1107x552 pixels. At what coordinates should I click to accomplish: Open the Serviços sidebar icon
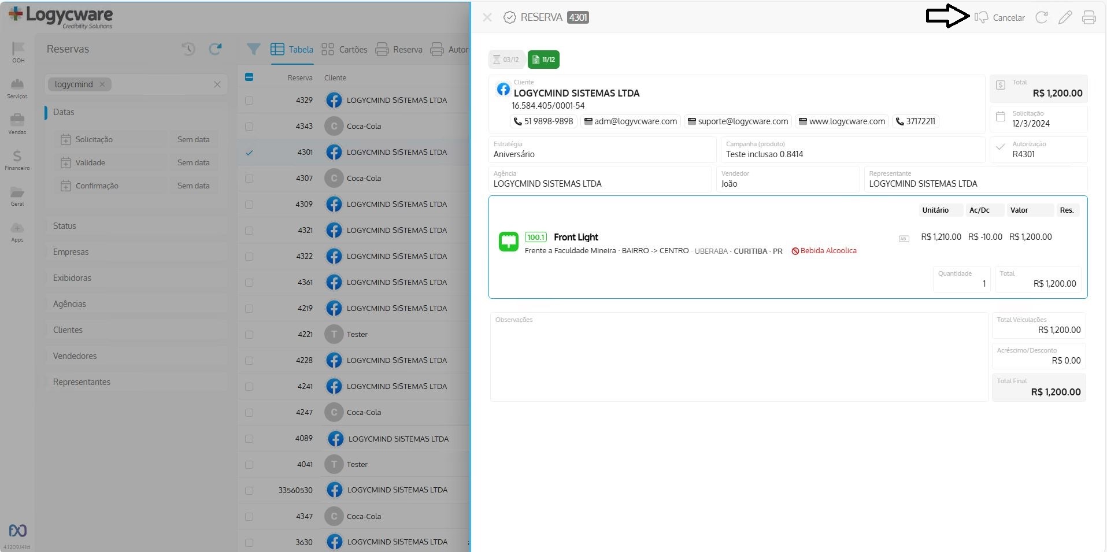pos(17,84)
